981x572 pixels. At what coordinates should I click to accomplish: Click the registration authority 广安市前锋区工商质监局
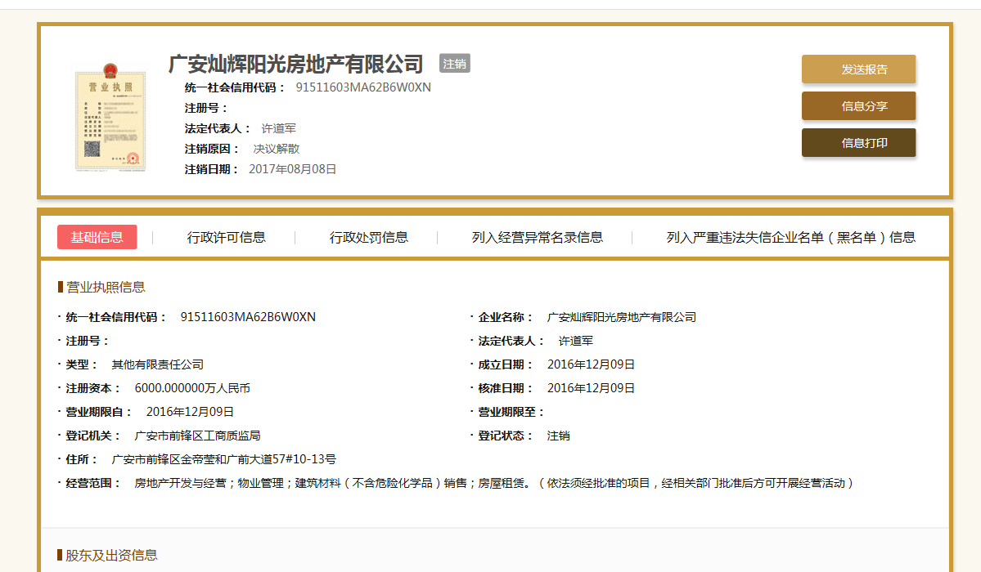[197, 436]
